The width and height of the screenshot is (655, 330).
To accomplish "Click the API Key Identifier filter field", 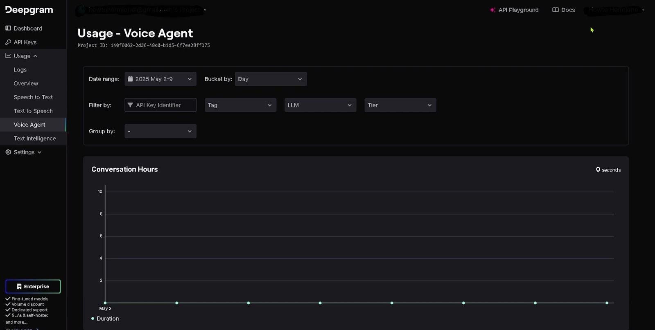I will [160, 105].
